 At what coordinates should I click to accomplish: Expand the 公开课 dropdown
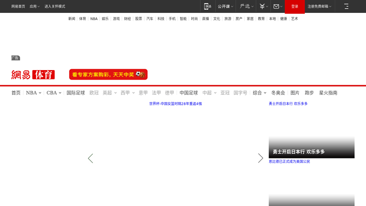tap(225, 6)
